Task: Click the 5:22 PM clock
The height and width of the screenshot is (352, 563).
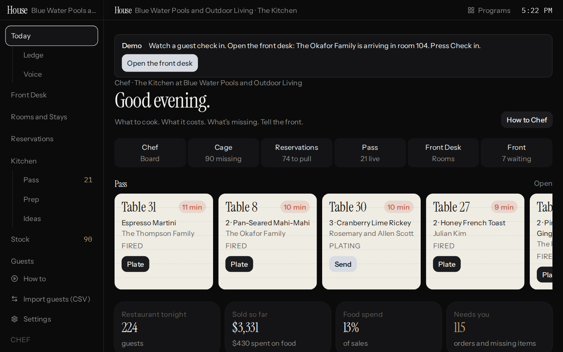Action: coord(537,11)
